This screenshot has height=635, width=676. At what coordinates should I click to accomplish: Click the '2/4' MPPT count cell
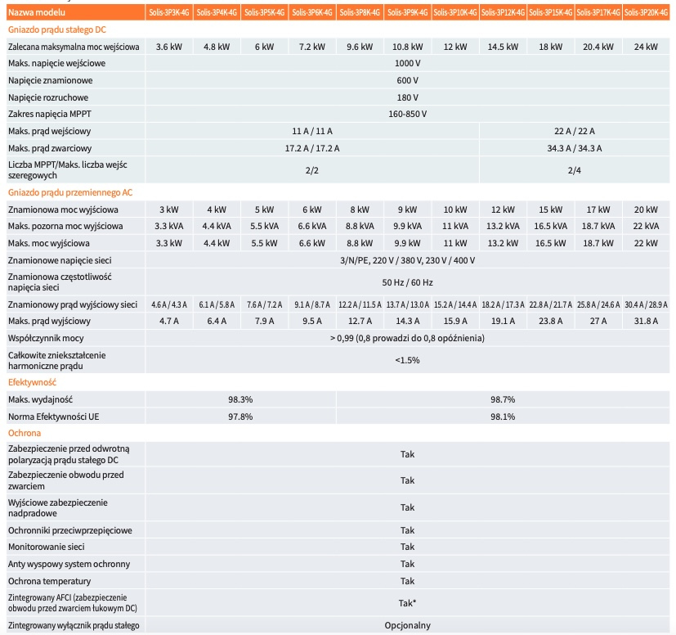pos(575,170)
